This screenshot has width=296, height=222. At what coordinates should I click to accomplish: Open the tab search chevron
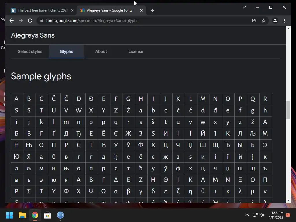pyautogui.click(x=244, y=7)
